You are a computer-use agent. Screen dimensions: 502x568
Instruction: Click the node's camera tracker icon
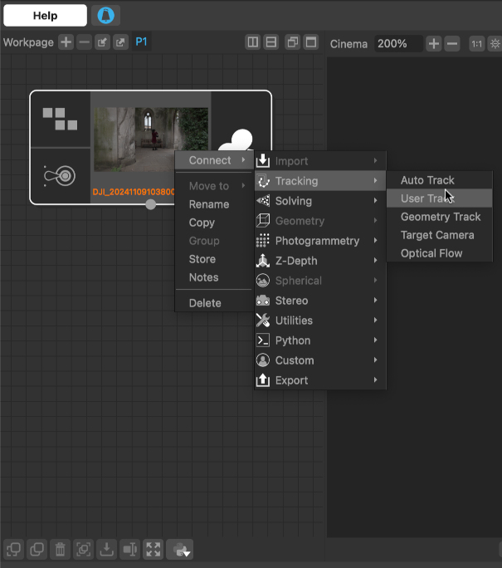coord(60,176)
